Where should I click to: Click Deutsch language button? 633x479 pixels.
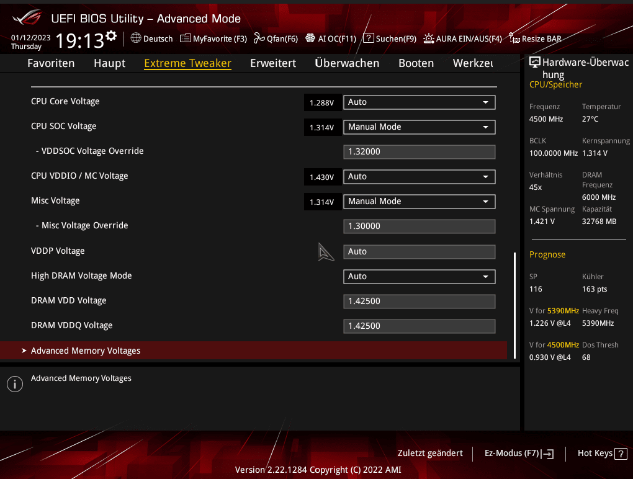click(x=158, y=38)
